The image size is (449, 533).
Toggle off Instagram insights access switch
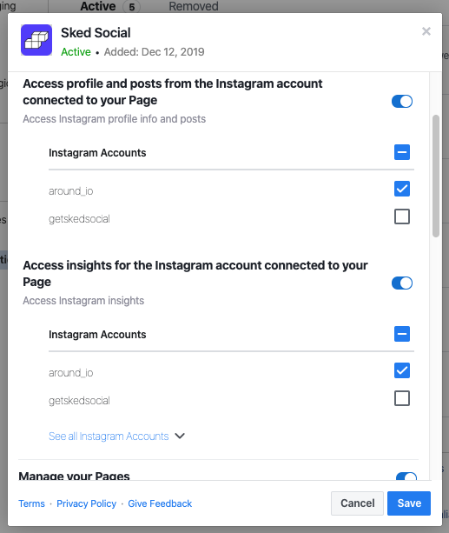402,283
